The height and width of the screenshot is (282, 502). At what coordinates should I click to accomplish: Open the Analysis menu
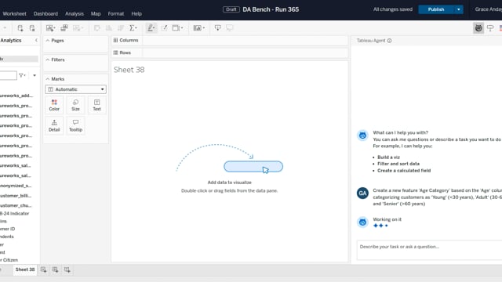[x=75, y=14]
